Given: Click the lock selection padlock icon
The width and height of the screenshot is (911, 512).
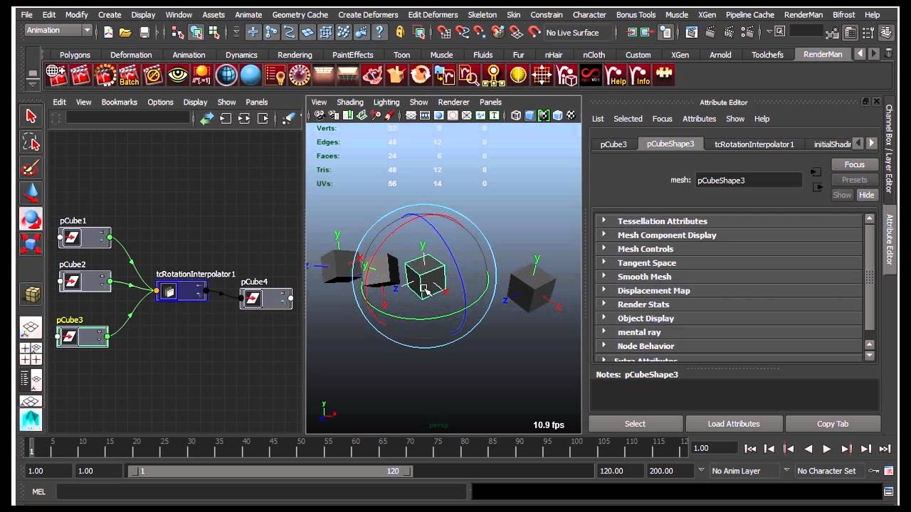Looking at the screenshot, I should pyautogui.click(x=400, y=32).
